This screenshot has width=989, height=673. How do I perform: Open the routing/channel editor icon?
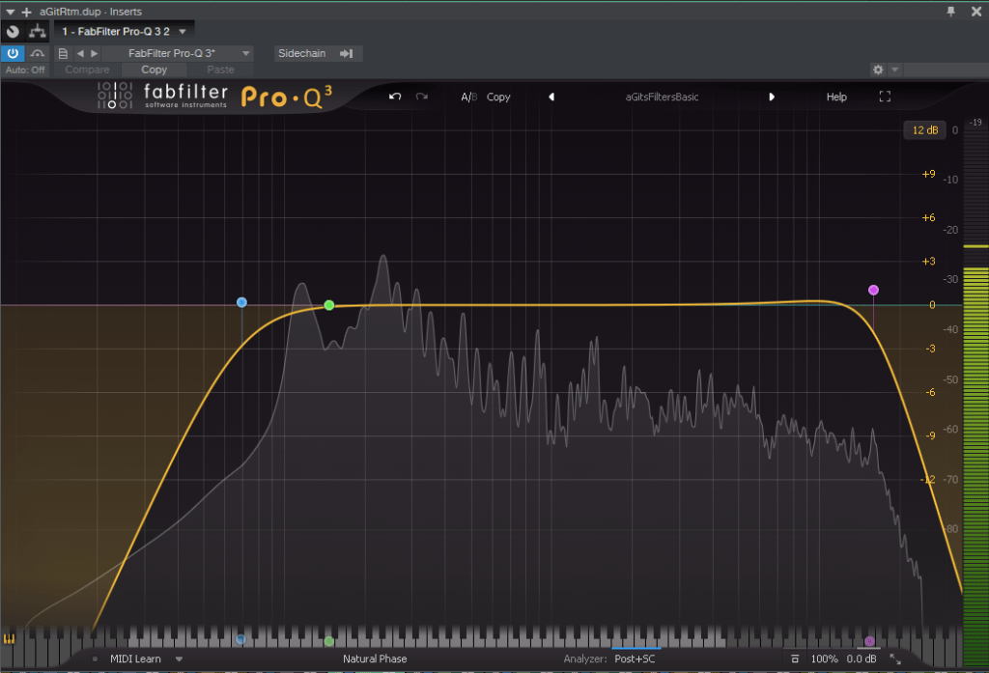[x=38, y=32]
